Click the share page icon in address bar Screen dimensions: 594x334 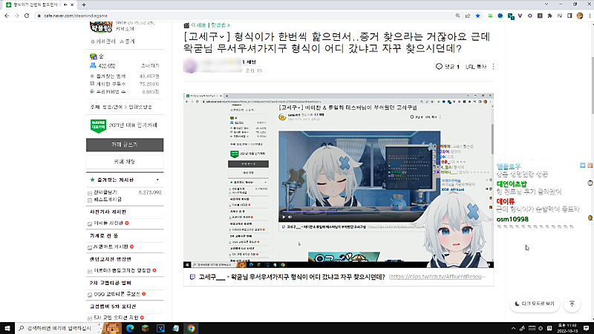(468, 16)
